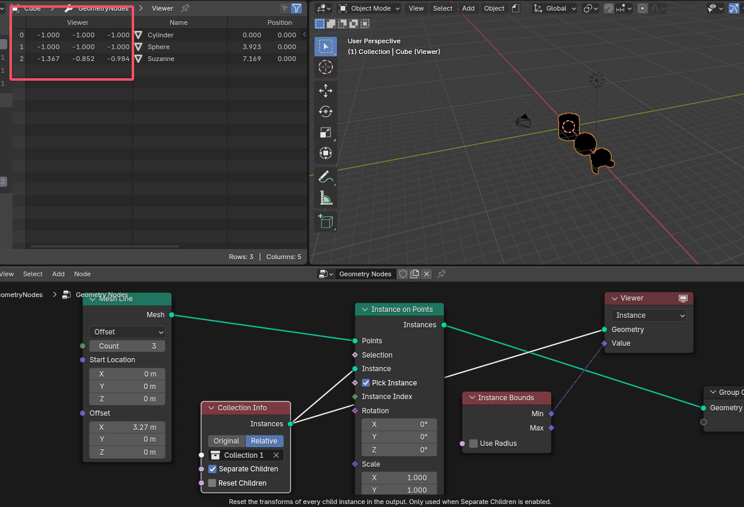Open the Mesh Line mode Offset dropdown
744x507 pixels.
pos(127,332)
